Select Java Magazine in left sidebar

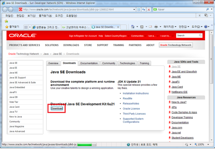(x=25, y=126)
